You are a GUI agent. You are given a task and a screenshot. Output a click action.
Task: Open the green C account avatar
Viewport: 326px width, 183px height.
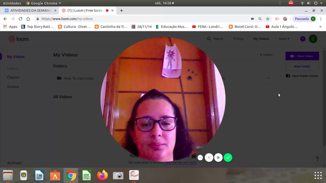[x=313, y=39]
